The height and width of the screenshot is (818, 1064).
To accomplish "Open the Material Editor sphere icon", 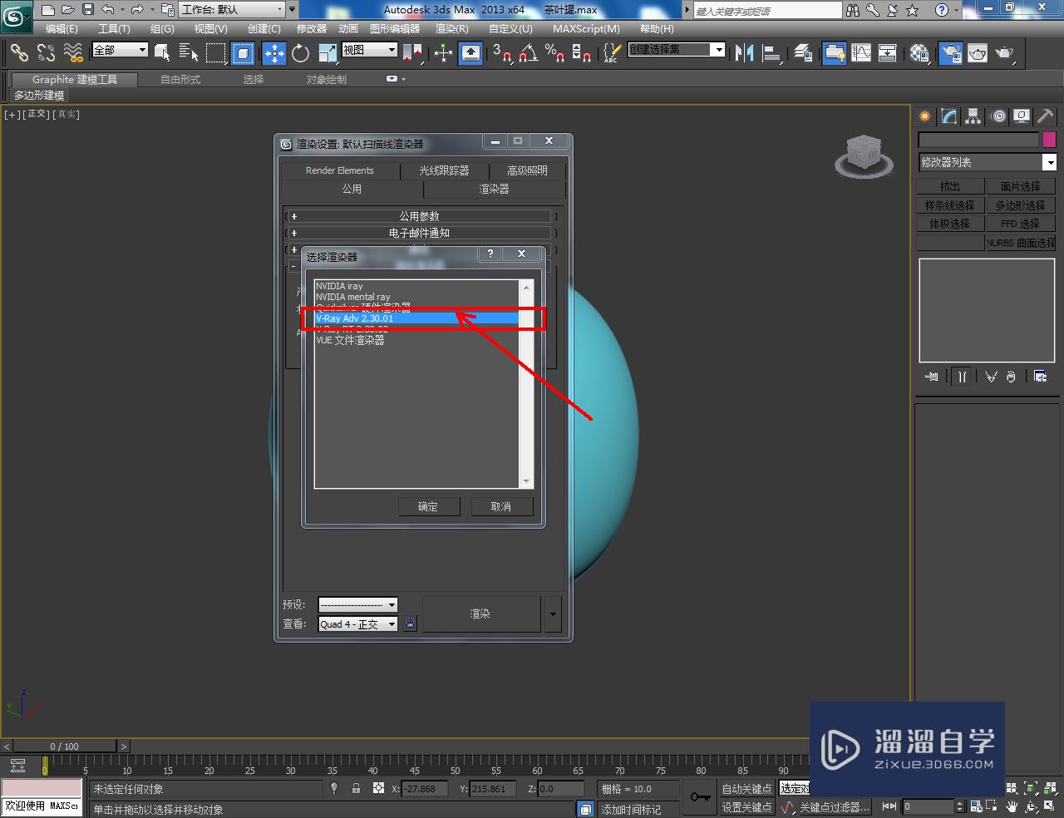I will click(x=919, y=53).
